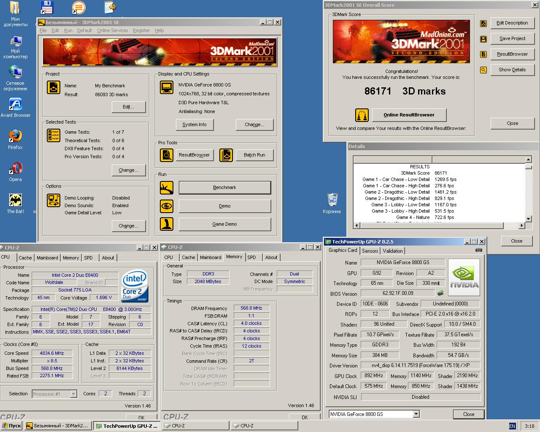Click the ResultBrowser icon in Overall Score window
This screenshot has height=432, width=540.
(483, 54)
